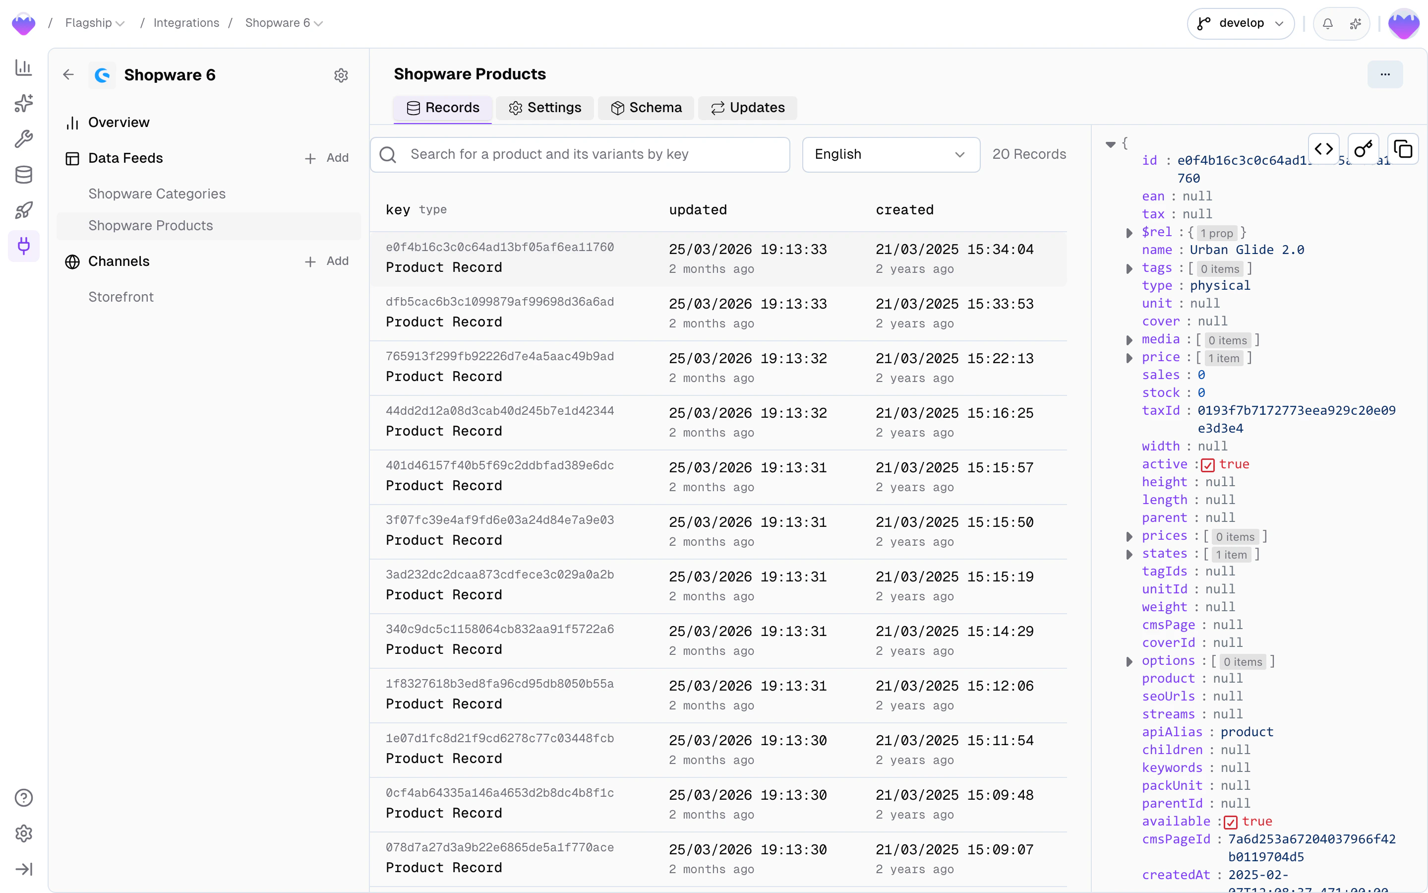Viewport: 1428px width, 893px height.
Task: Click the name value Urban Glide 2.0
Action: (1247, 251)
